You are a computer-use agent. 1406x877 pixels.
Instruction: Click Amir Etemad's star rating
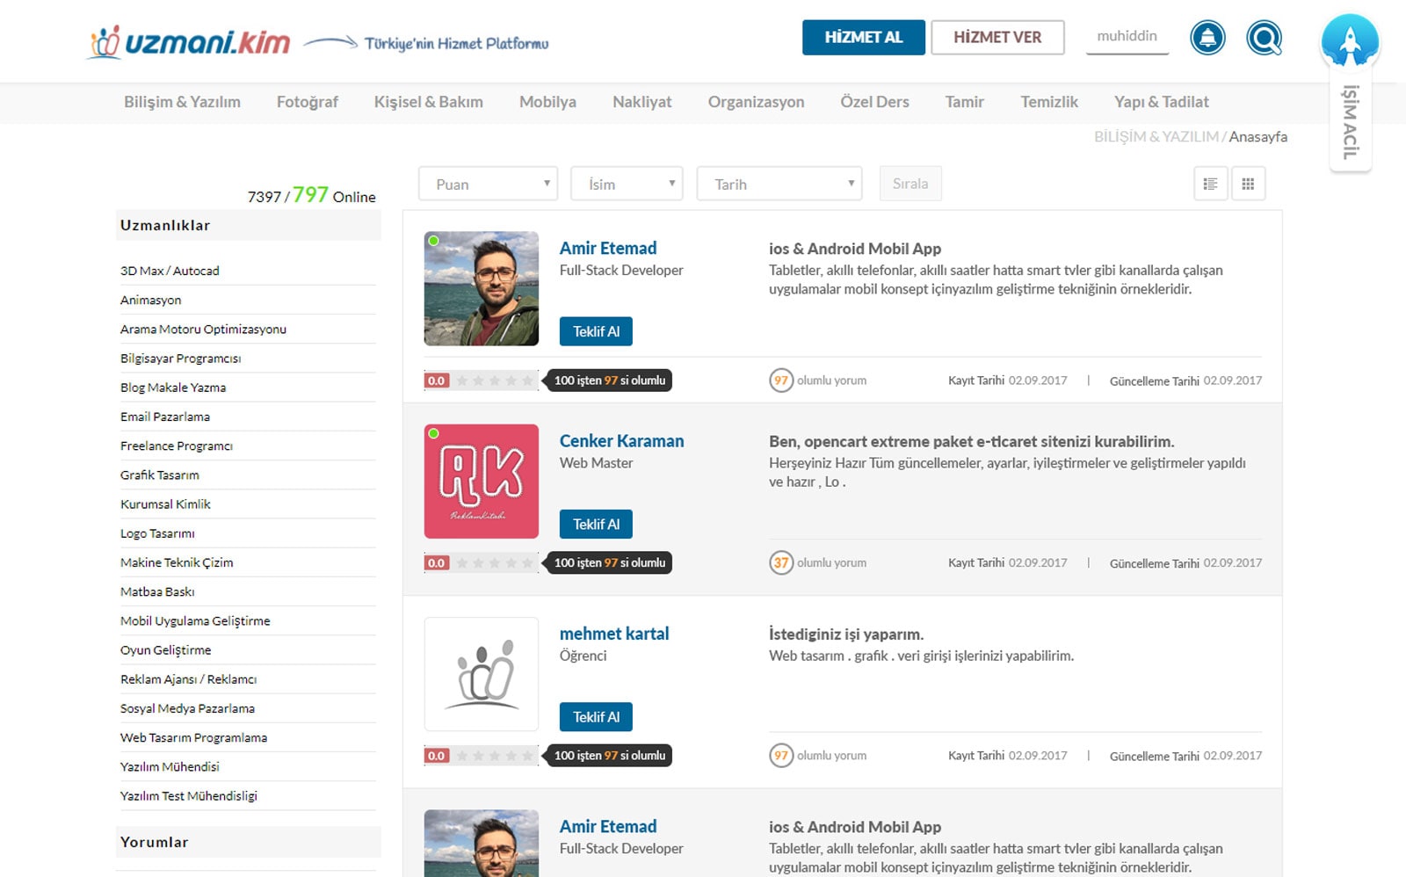tap(494, 381)
